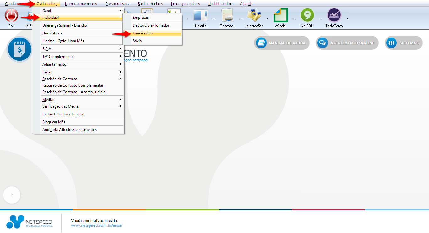Image resolution: width=429 pixels, height=233 pixels.
Task: Open the SISTEMAS button
Action: 404,43
